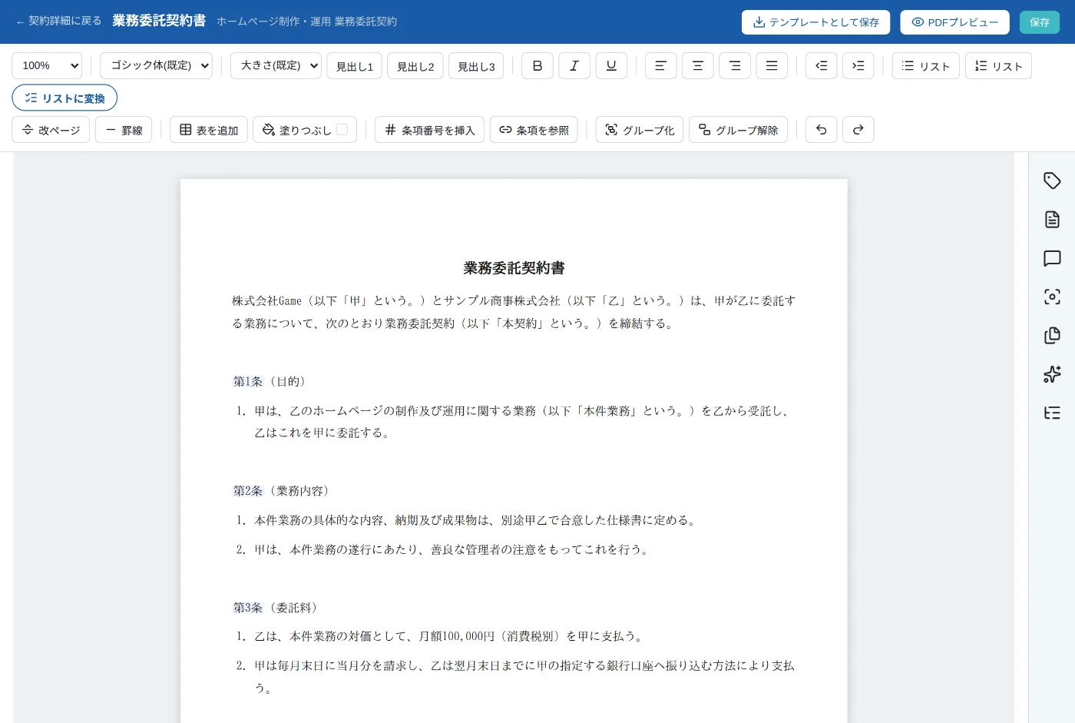Screen dimensions: 1075x723
Task: Open the 100% zoom dropdown
Action: 47,66
